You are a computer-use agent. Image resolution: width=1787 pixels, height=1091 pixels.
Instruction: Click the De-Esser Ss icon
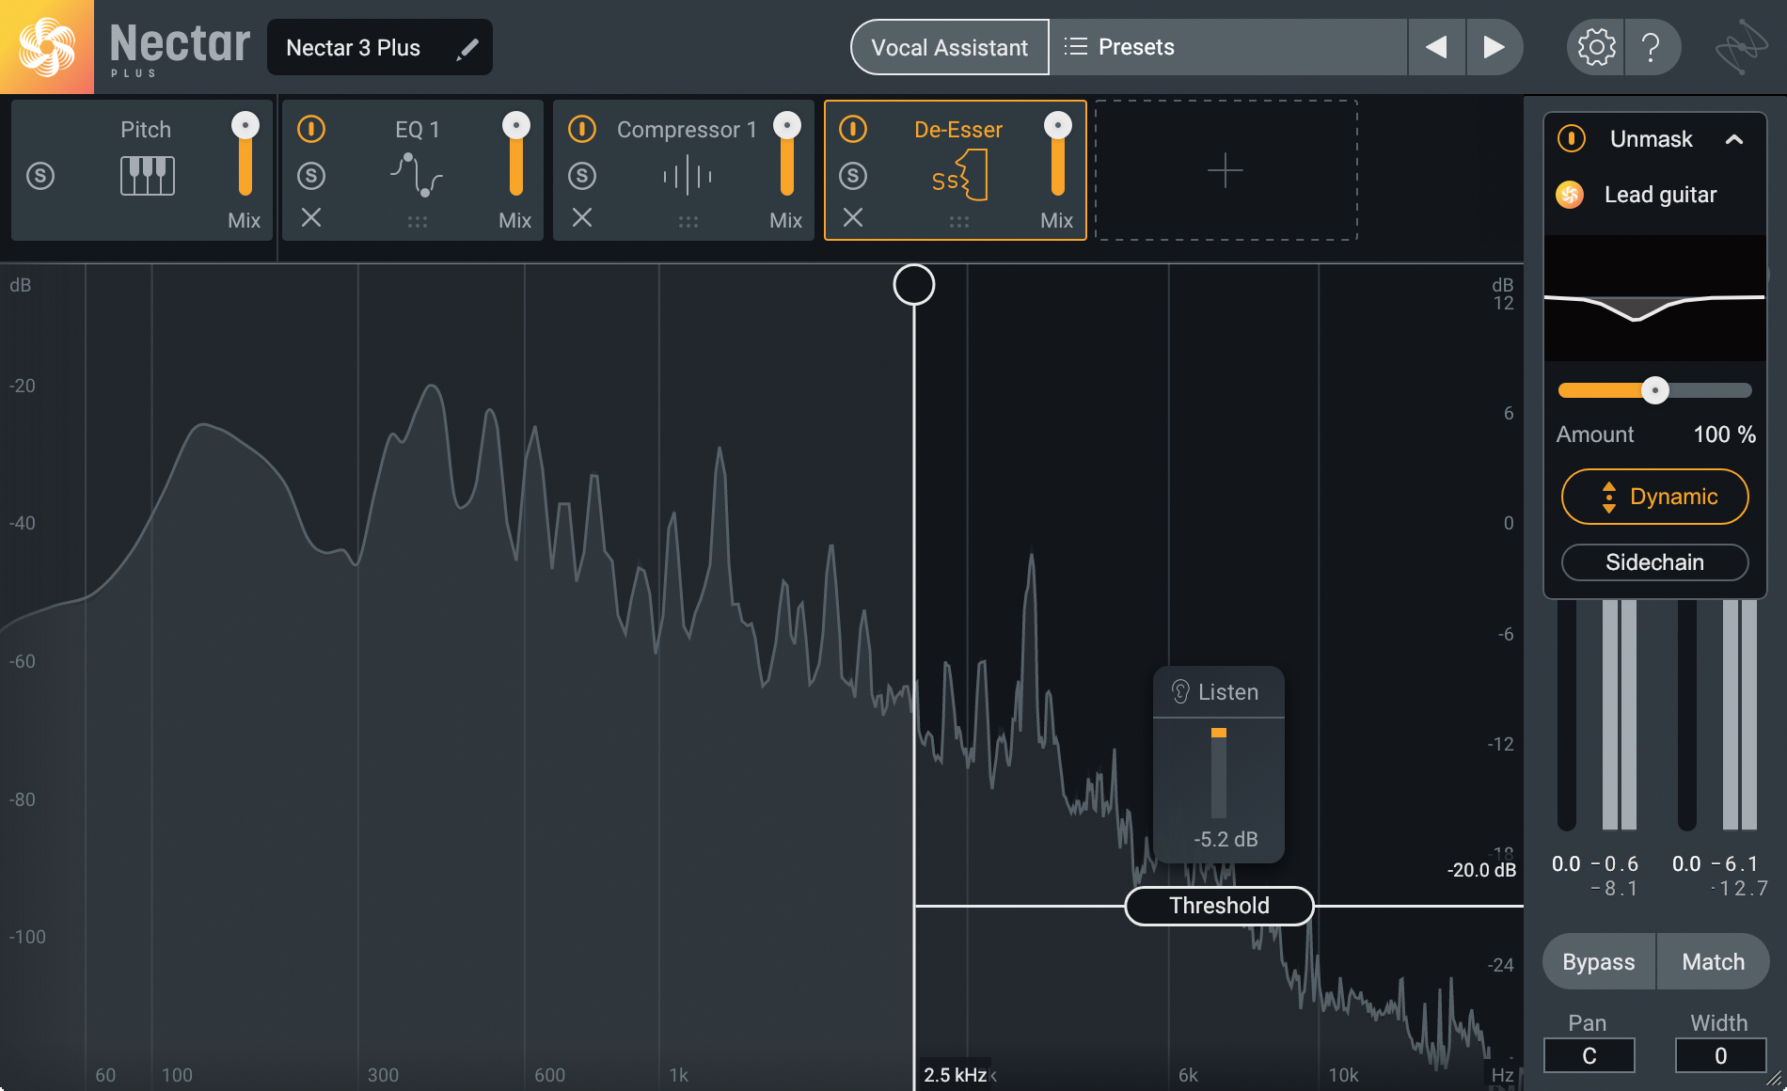point(958,176)
